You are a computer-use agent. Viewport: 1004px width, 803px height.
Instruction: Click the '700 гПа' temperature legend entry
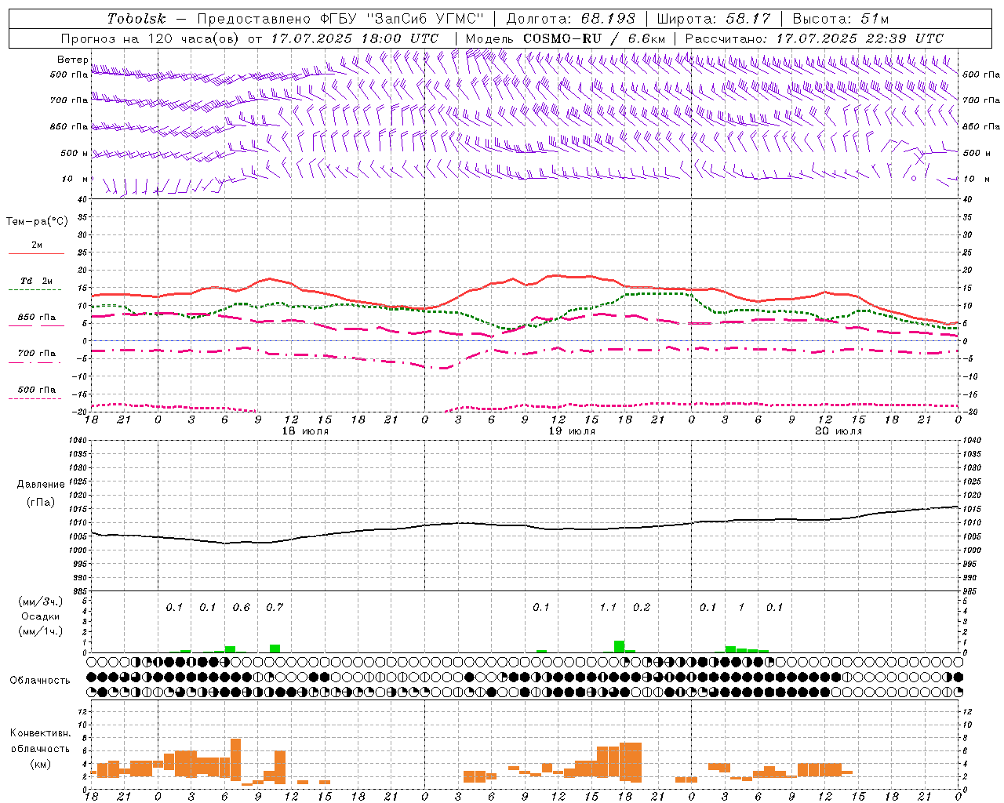pos(36,354)
